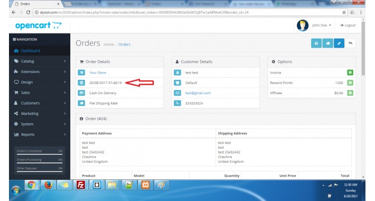Screen dimensions: 375x201
Task: Expand the Marketing menu
Action: click(40, 114)
